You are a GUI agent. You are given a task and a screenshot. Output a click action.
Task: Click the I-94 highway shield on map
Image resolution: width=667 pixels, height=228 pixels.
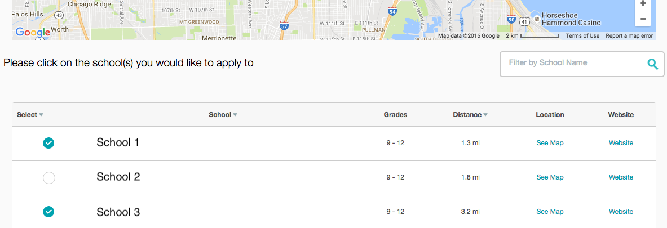click(x=392, y=11)
